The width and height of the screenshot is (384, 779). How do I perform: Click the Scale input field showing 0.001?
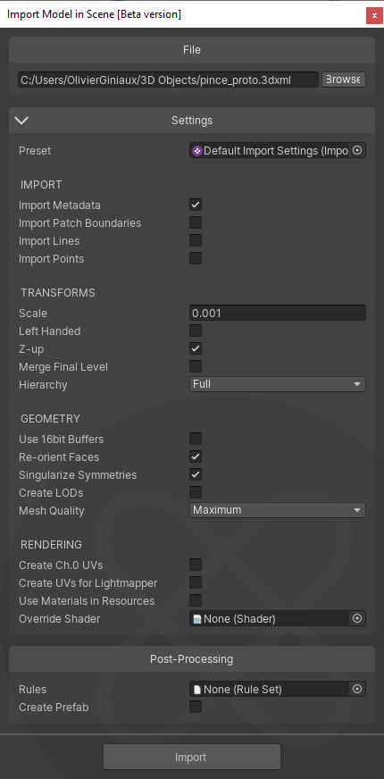pos(278,313)
